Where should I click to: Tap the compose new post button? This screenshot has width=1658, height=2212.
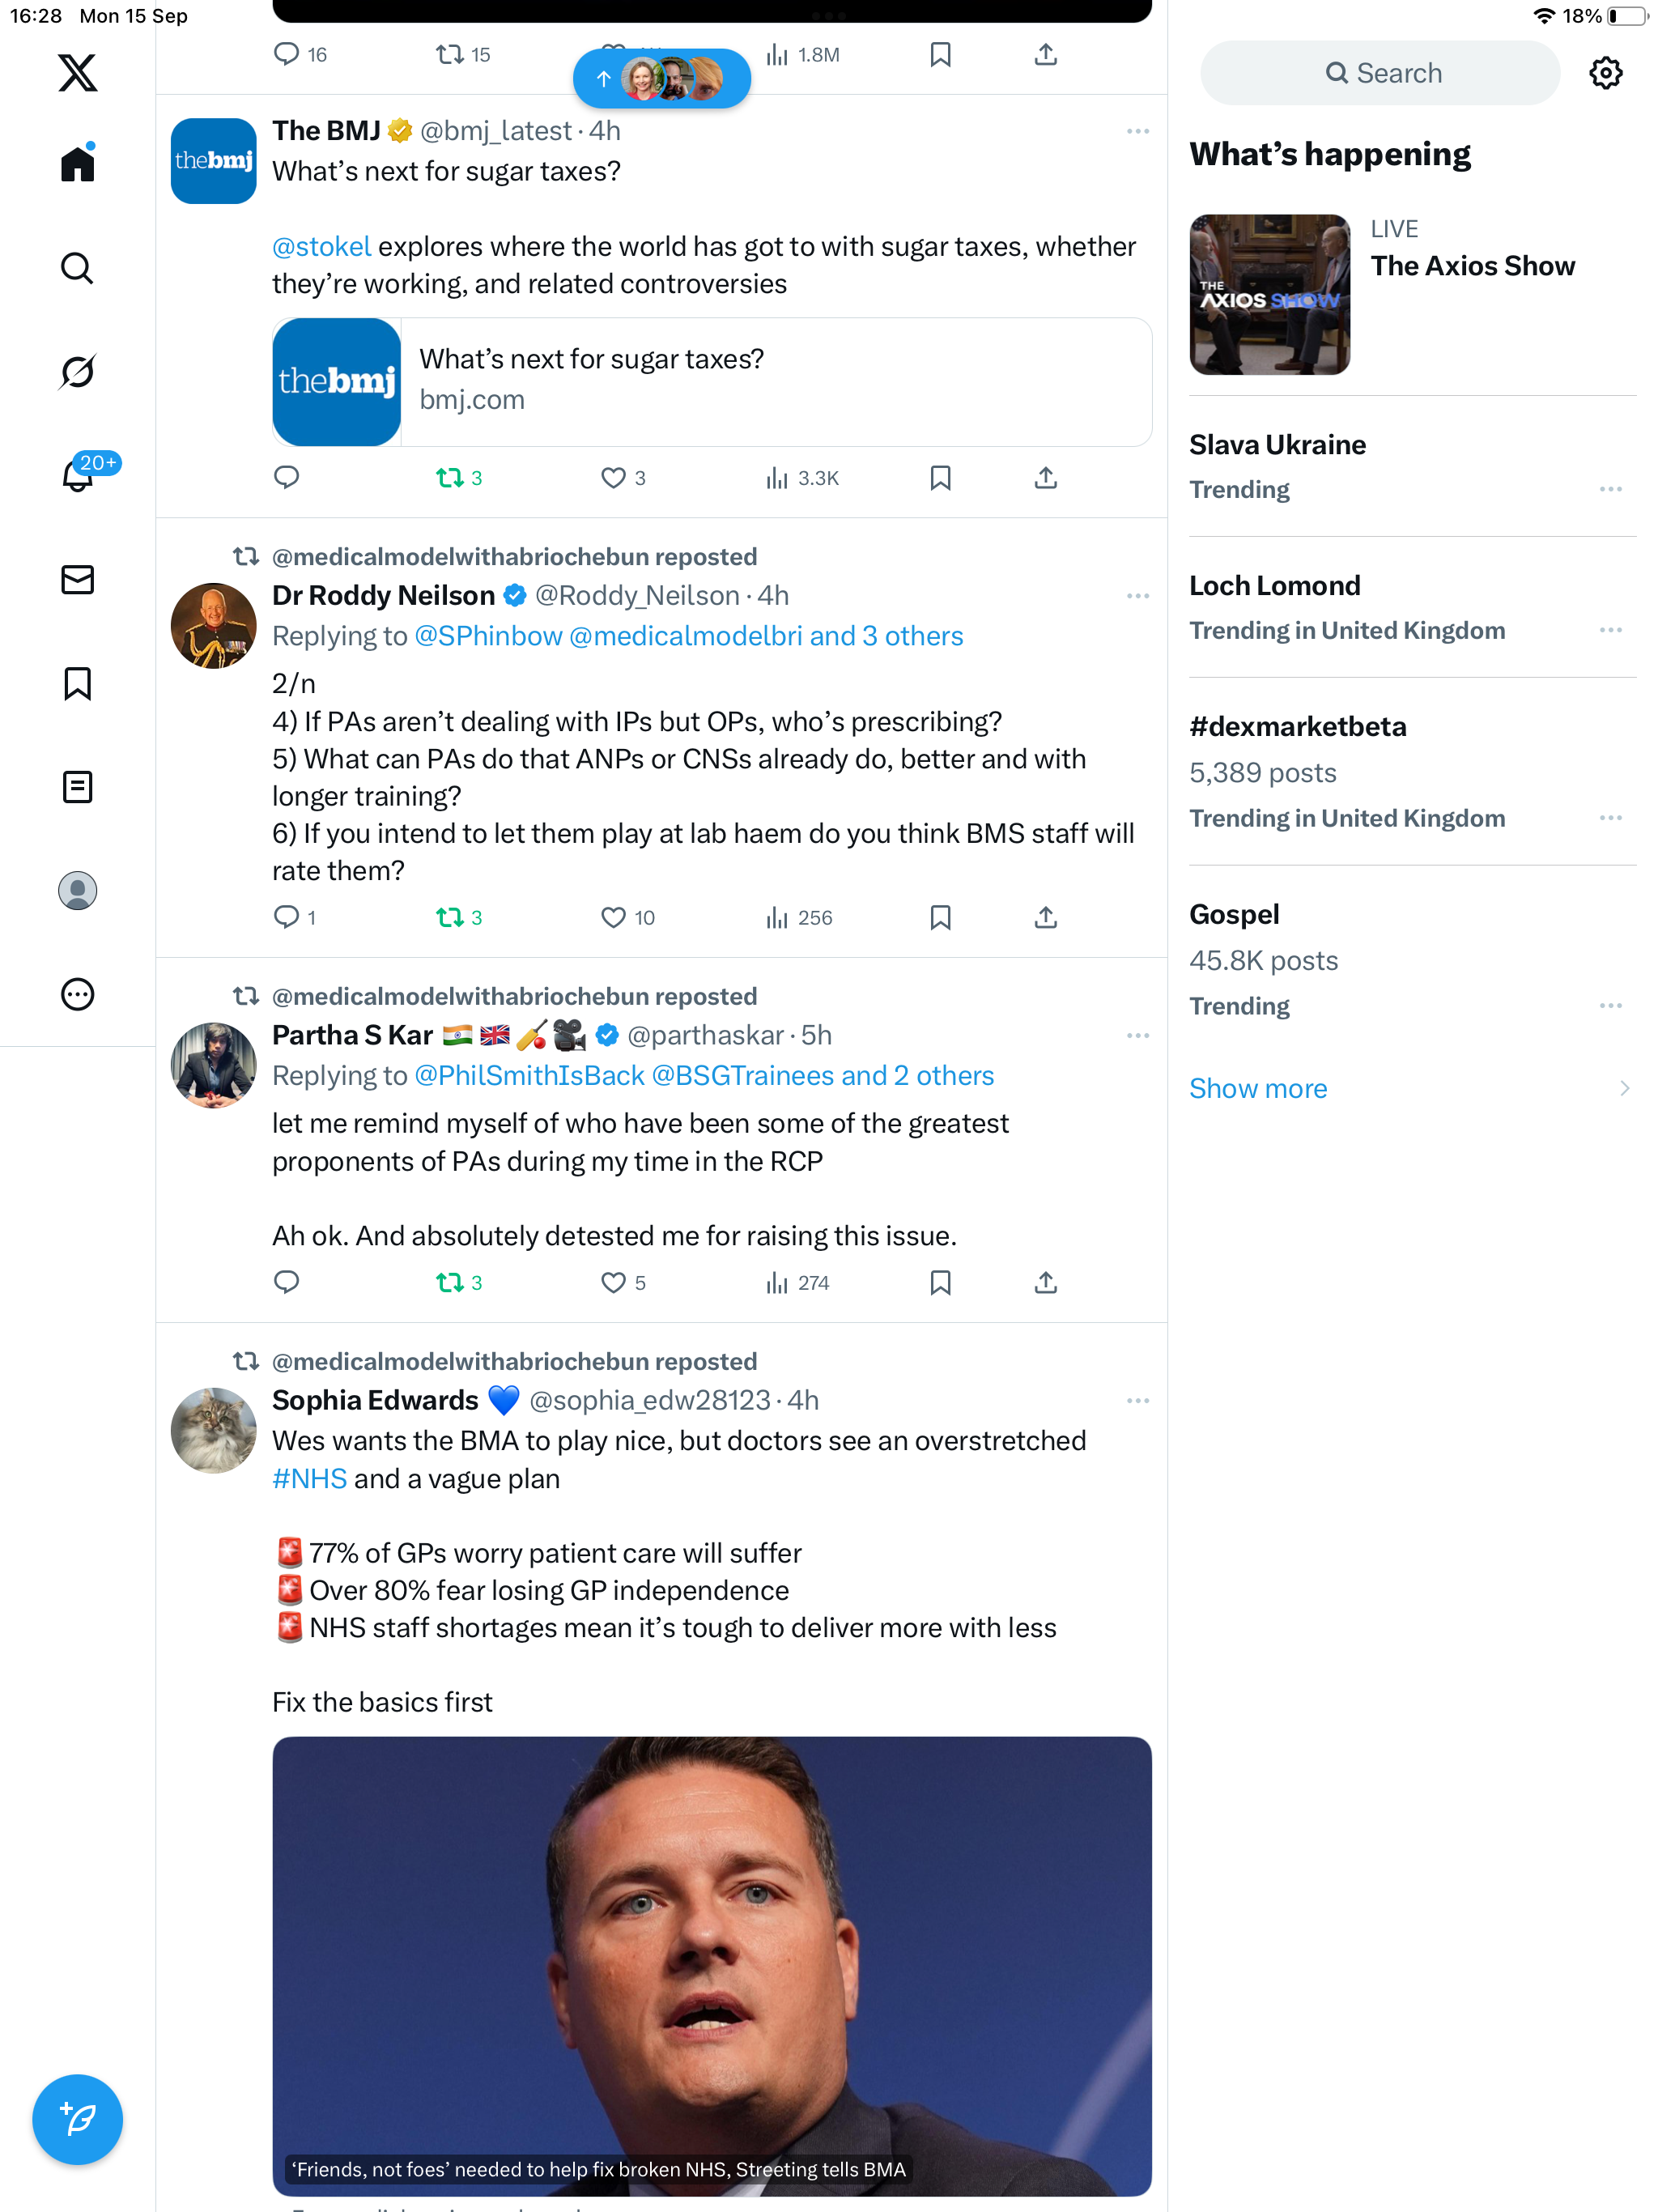pyautogui.click(x=77, y=2119)
